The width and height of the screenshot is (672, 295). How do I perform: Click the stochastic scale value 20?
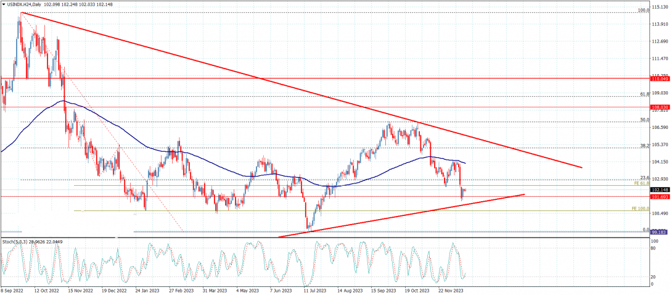coord(654,276)
